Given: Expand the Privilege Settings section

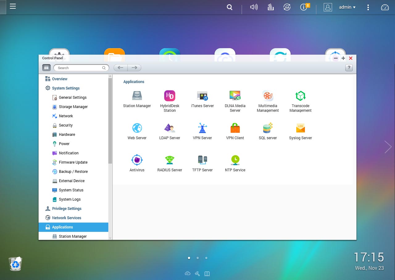Looking at the screenshot, I should click(67, 209).
